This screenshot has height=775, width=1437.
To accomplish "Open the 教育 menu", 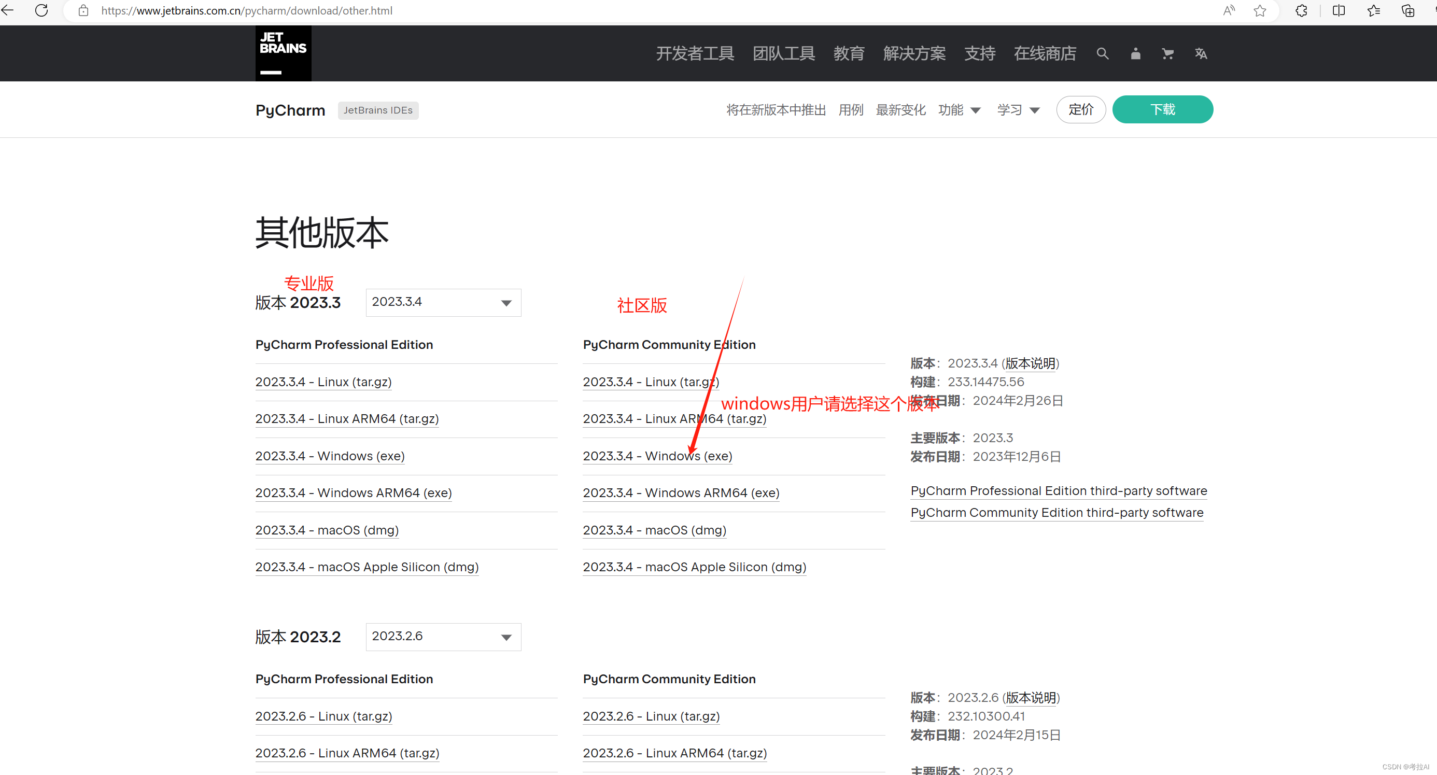I will (849, 53).
